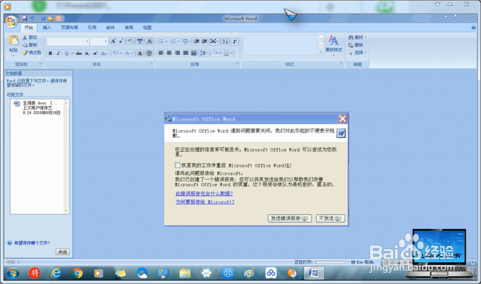The height and width of the screenshot is (284, 481).
Task: Click the Paste clipboard icon
Action: click(13, 41)
